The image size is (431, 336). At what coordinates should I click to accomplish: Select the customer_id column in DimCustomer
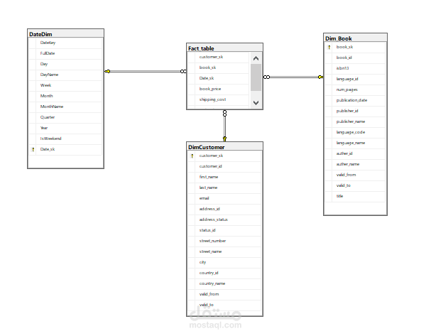[224, 166]
